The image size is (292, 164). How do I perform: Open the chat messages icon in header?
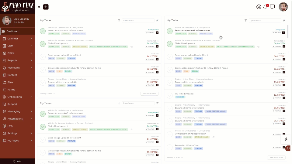click(x=272, y=7)
